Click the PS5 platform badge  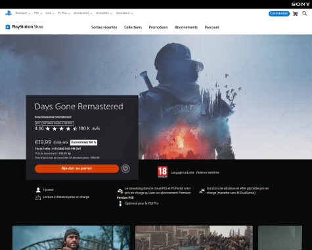click(x=38, y=123)
